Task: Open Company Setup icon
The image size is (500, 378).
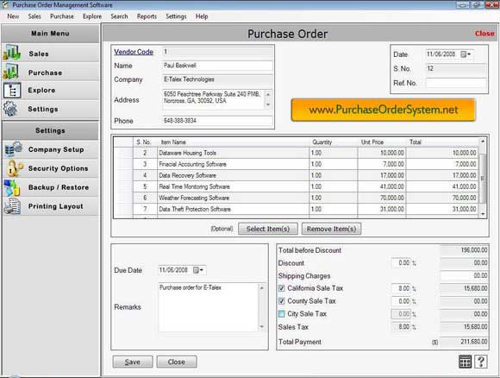Action: click(x=14, y=148)
